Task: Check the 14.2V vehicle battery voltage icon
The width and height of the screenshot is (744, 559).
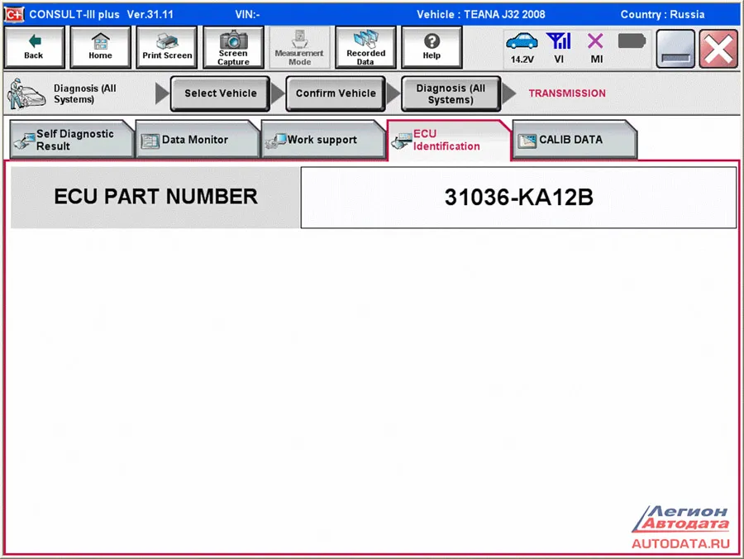Action: pos(522,47)
